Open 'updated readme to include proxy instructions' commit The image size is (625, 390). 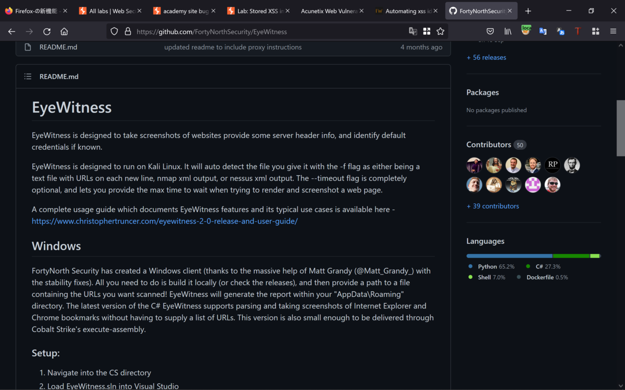(233, 47)
